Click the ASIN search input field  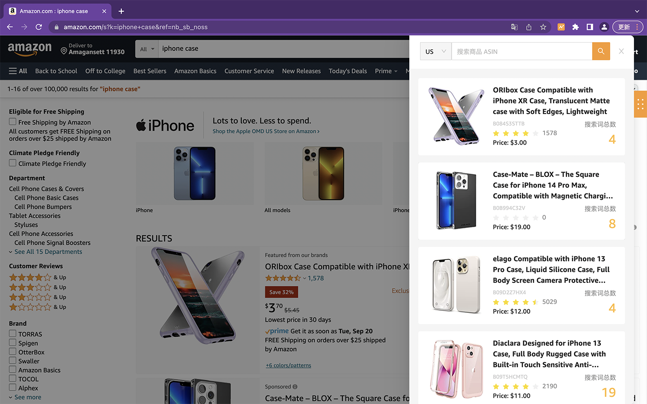pyautogui.click(x=521, y=51)
